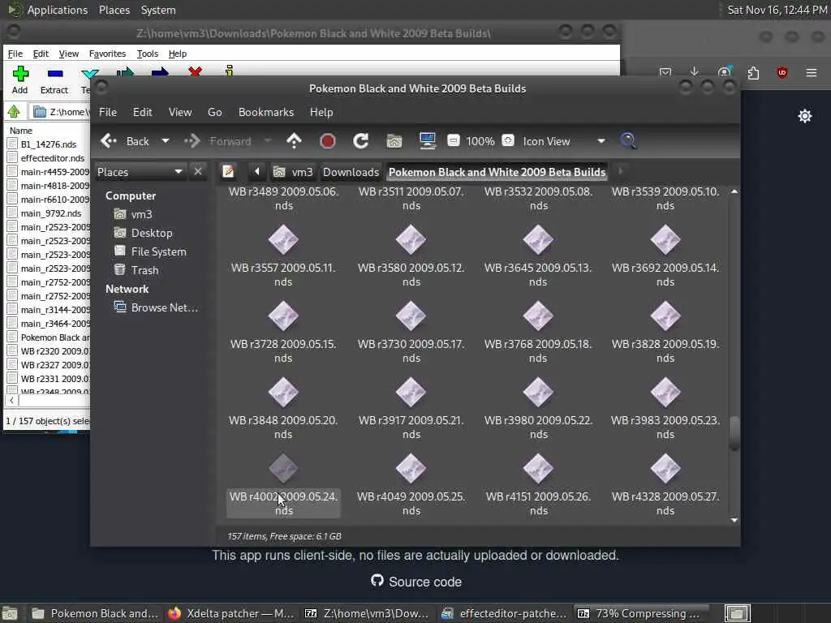Switch to Xdelta patcher taskbar item

click(231, 613)
